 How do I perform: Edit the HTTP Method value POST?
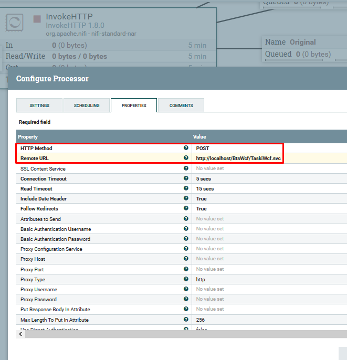pyautogui.click(x=203, y=149)
